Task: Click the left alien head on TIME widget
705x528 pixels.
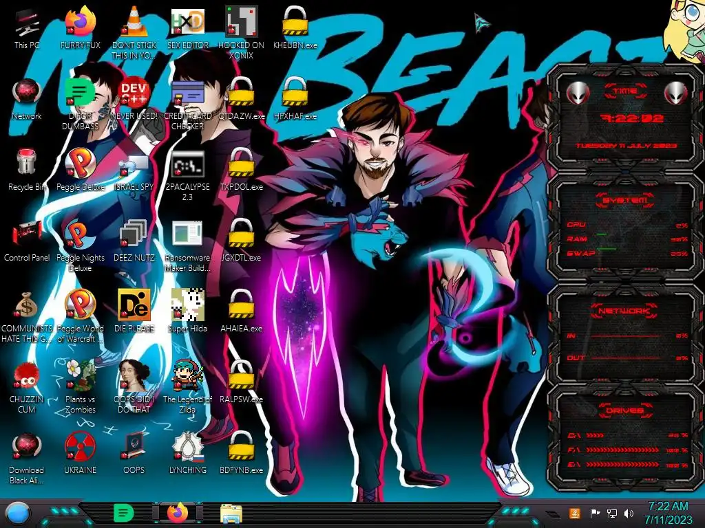Action: [578, 93]
